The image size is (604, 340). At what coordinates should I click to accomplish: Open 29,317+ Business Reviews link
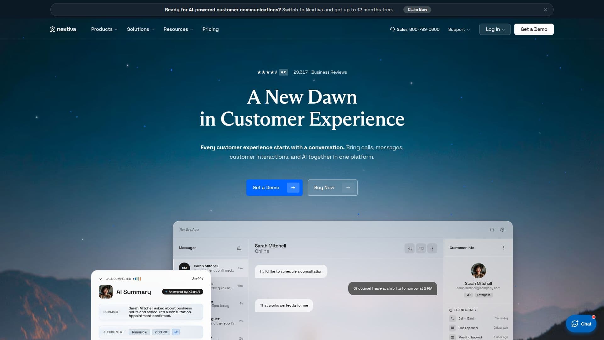pos(320,72)
